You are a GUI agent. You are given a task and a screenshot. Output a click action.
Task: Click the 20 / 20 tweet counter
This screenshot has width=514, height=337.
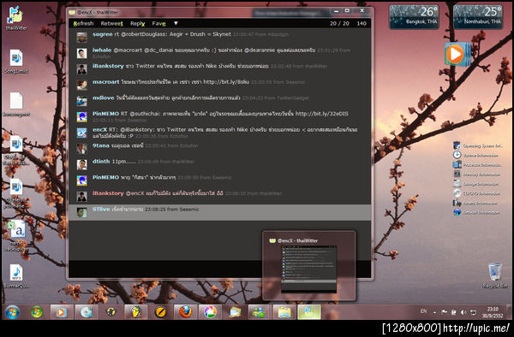(339, 24)
